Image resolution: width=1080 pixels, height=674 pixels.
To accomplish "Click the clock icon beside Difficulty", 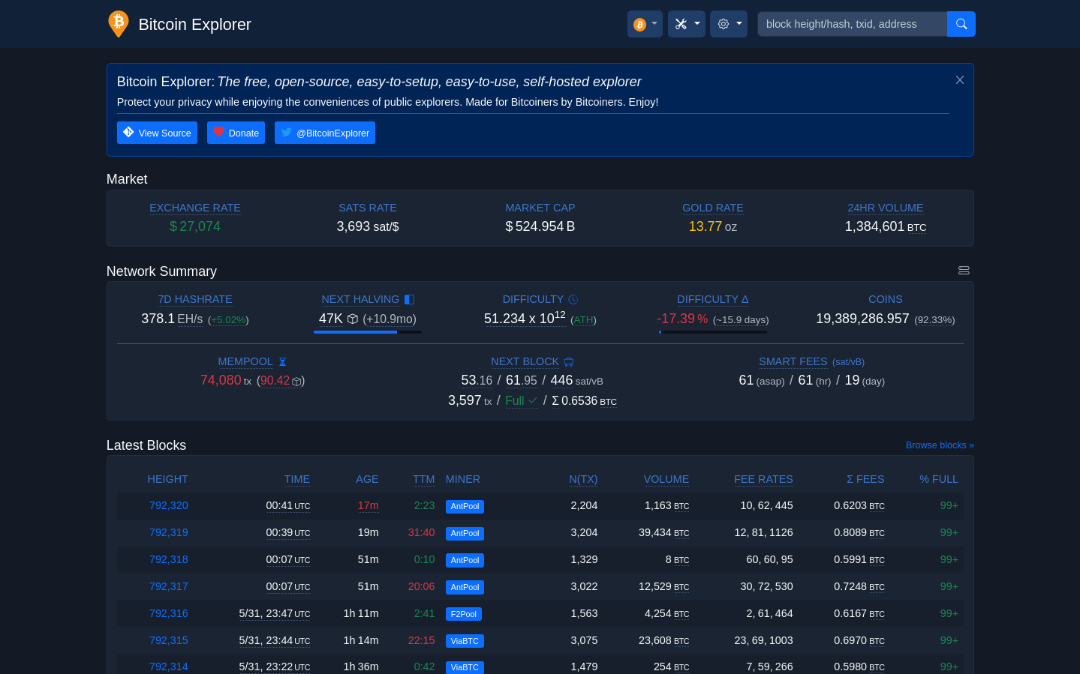I will [x=573, y=300].
